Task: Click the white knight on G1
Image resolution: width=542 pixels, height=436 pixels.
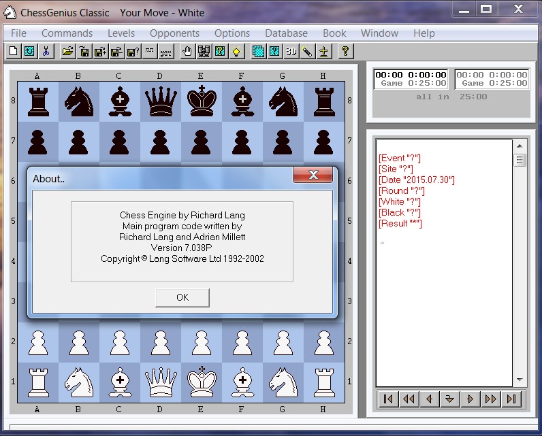Action: pos(283,382)
